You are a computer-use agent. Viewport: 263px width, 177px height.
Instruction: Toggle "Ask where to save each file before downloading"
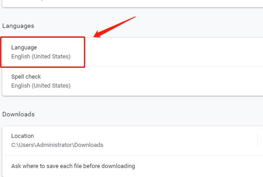pos(133,166)
